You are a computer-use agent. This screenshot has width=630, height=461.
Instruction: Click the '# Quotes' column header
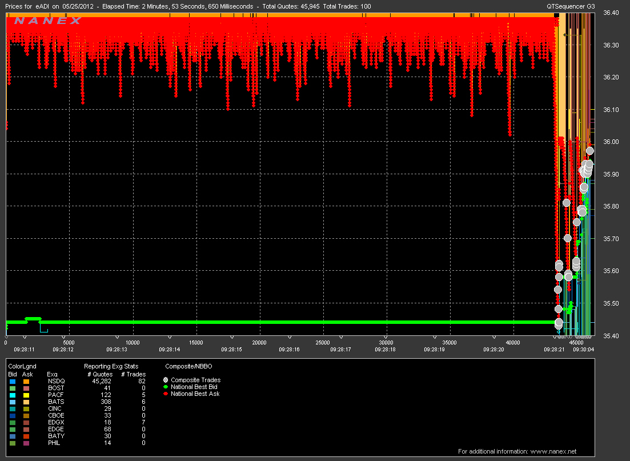(100, 374)
